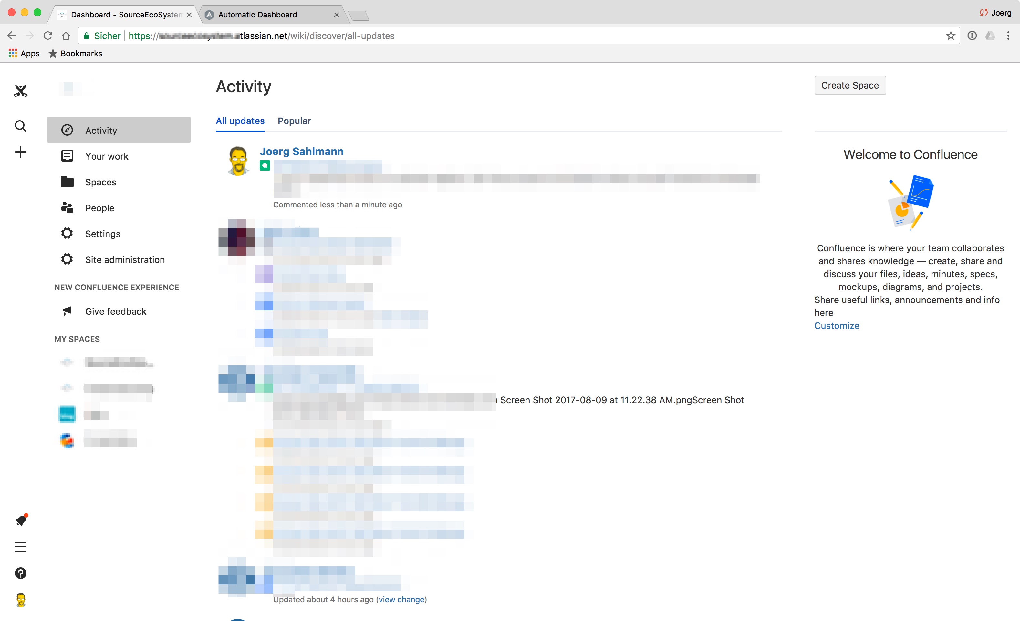Bookmark the page with the star icon
1020x621 pixels.
[951, 36]
